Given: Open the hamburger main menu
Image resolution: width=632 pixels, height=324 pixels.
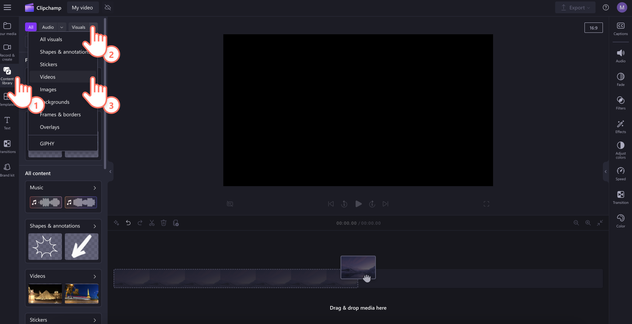Looking at the screenshot, I should pos(7,7).
